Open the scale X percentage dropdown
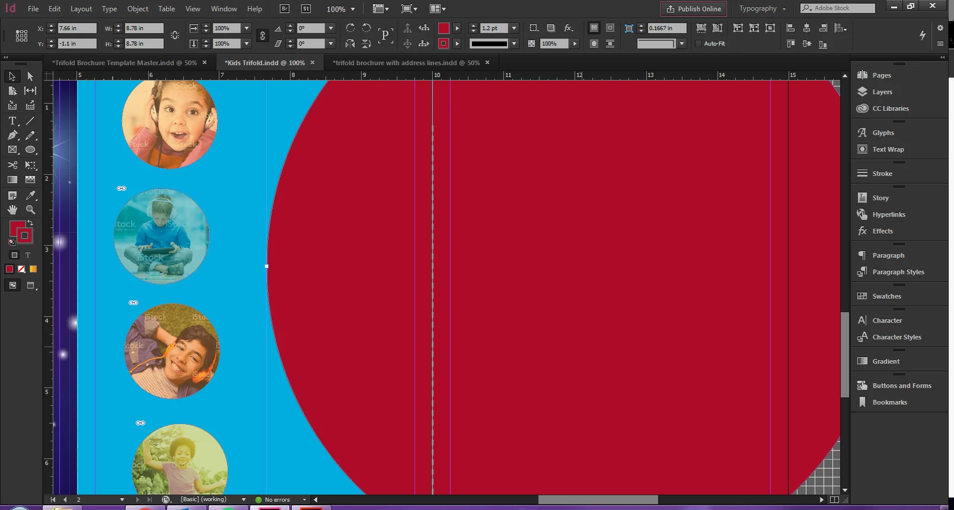 [247, 28]
